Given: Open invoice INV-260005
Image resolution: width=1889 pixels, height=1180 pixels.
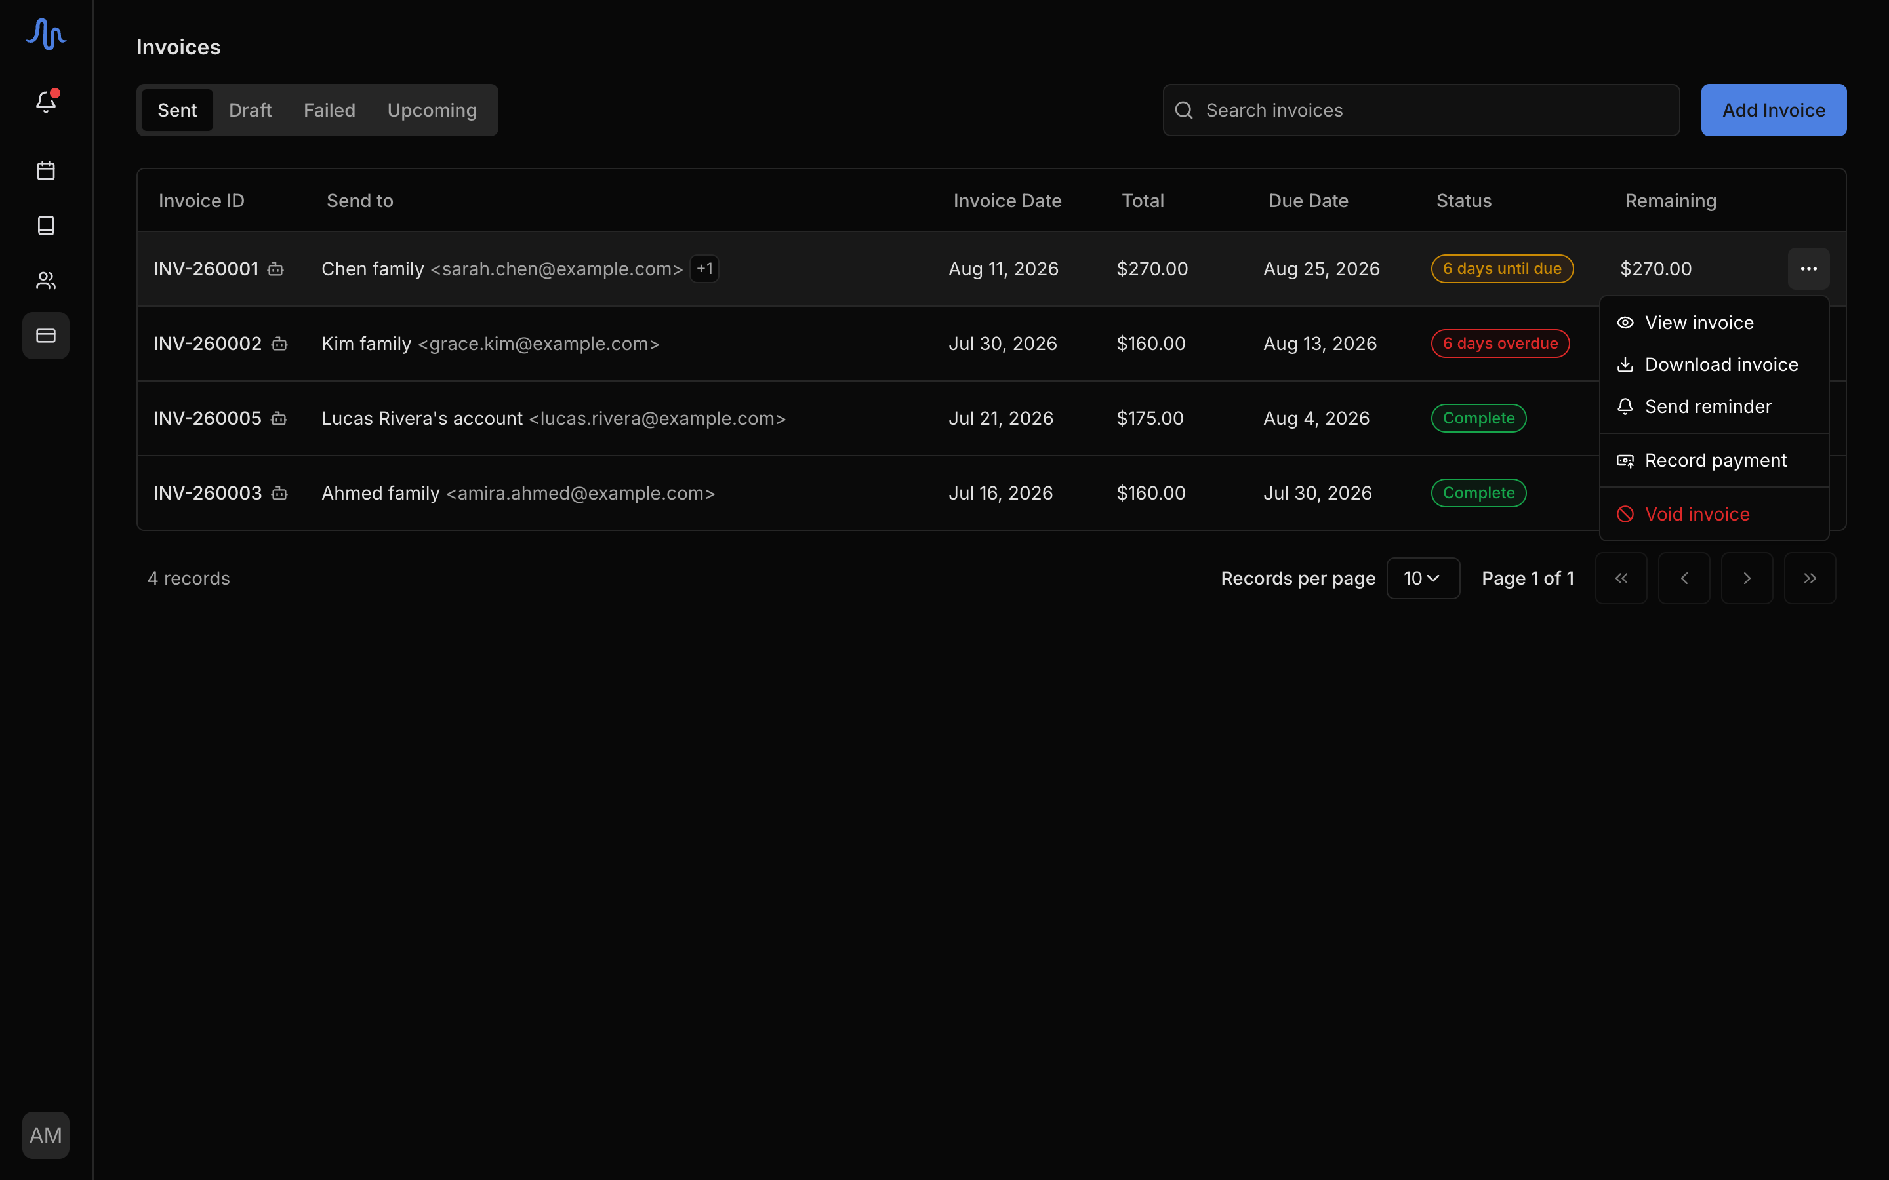Looking at the screenshot, I should 208,418.
